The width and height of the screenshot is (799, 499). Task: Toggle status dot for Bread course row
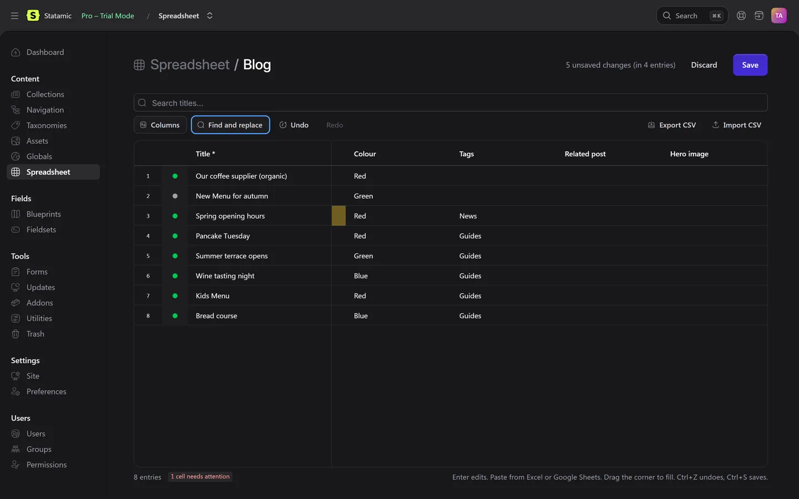click(x=175, y=315)
